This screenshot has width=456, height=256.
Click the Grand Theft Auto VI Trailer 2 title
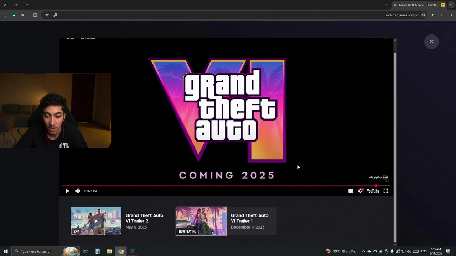144,218
